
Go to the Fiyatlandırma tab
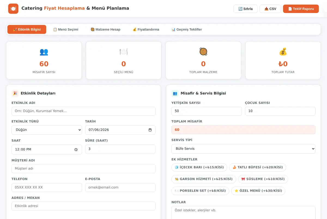(x=146, y=29)
